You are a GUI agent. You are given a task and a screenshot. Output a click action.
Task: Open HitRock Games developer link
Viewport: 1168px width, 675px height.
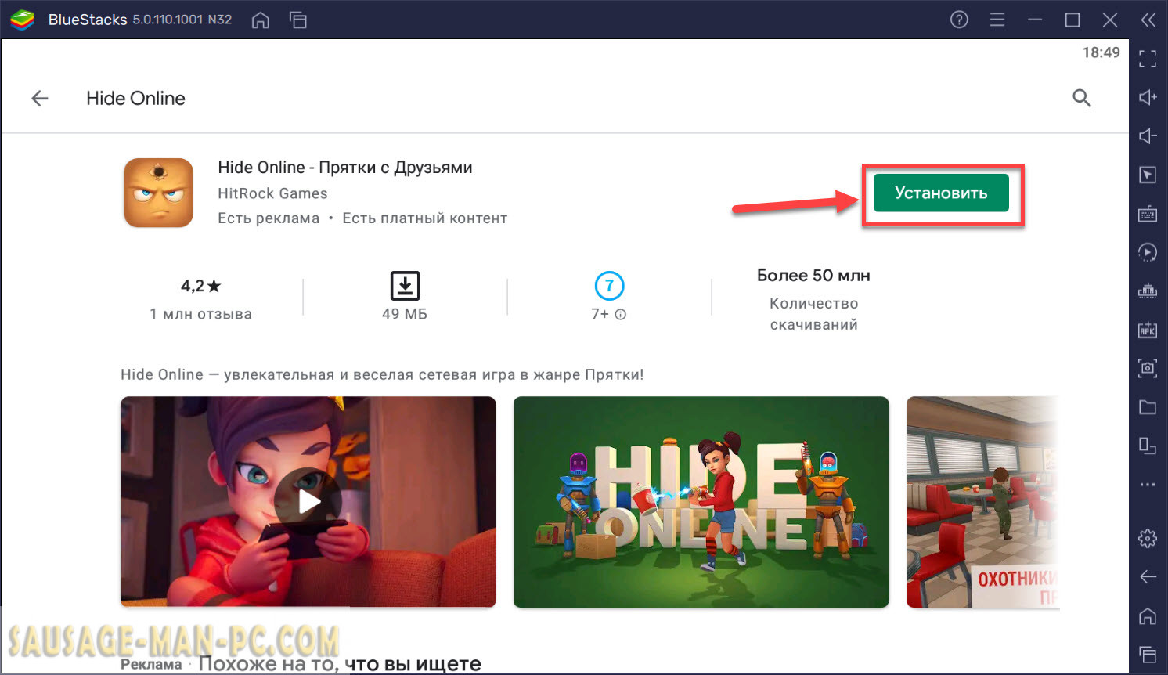(272, 193)
